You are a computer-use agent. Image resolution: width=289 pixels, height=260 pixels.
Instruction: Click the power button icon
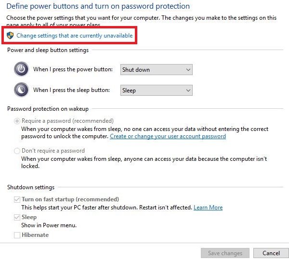[x=21, y=69]
